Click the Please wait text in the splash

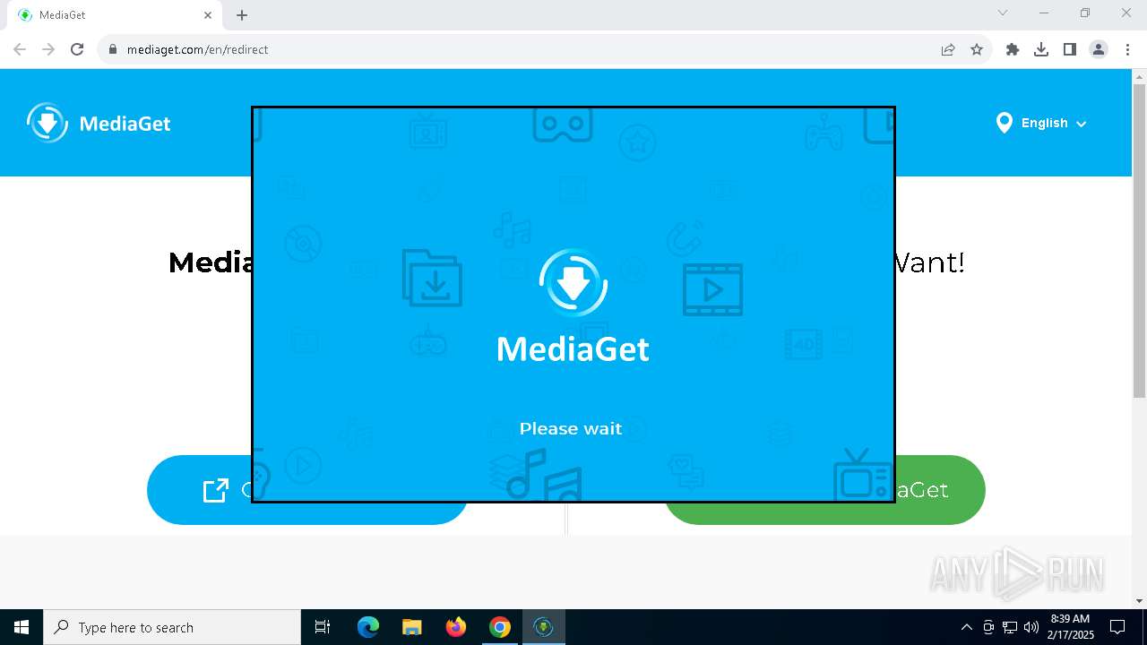pos(571,428)
